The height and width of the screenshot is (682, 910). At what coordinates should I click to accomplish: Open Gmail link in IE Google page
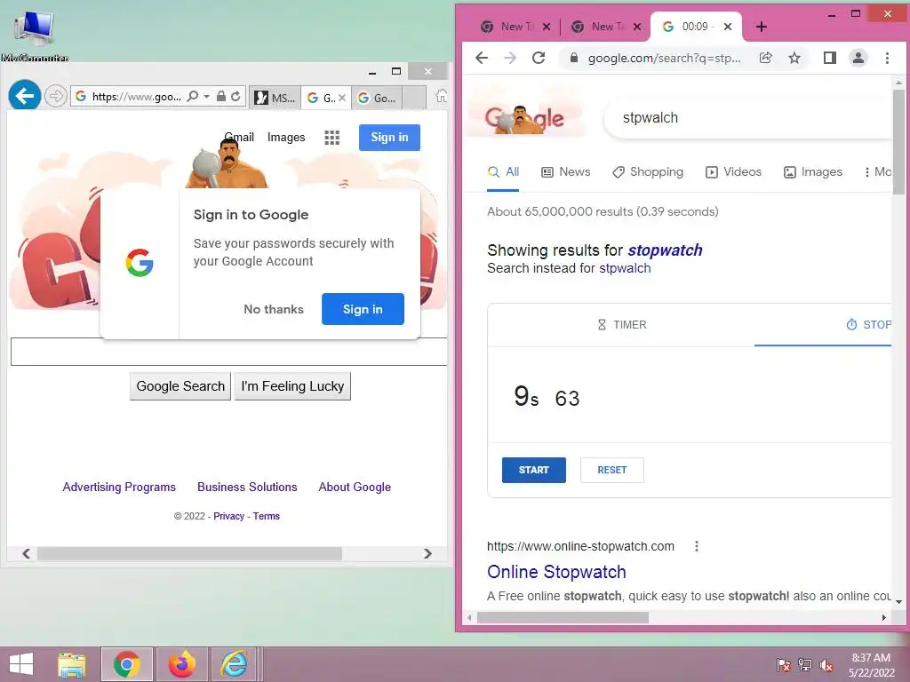(239, 137)
